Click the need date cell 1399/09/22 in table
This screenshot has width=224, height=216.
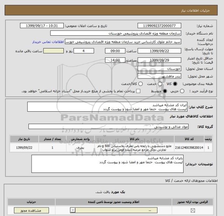coord(24,148)
